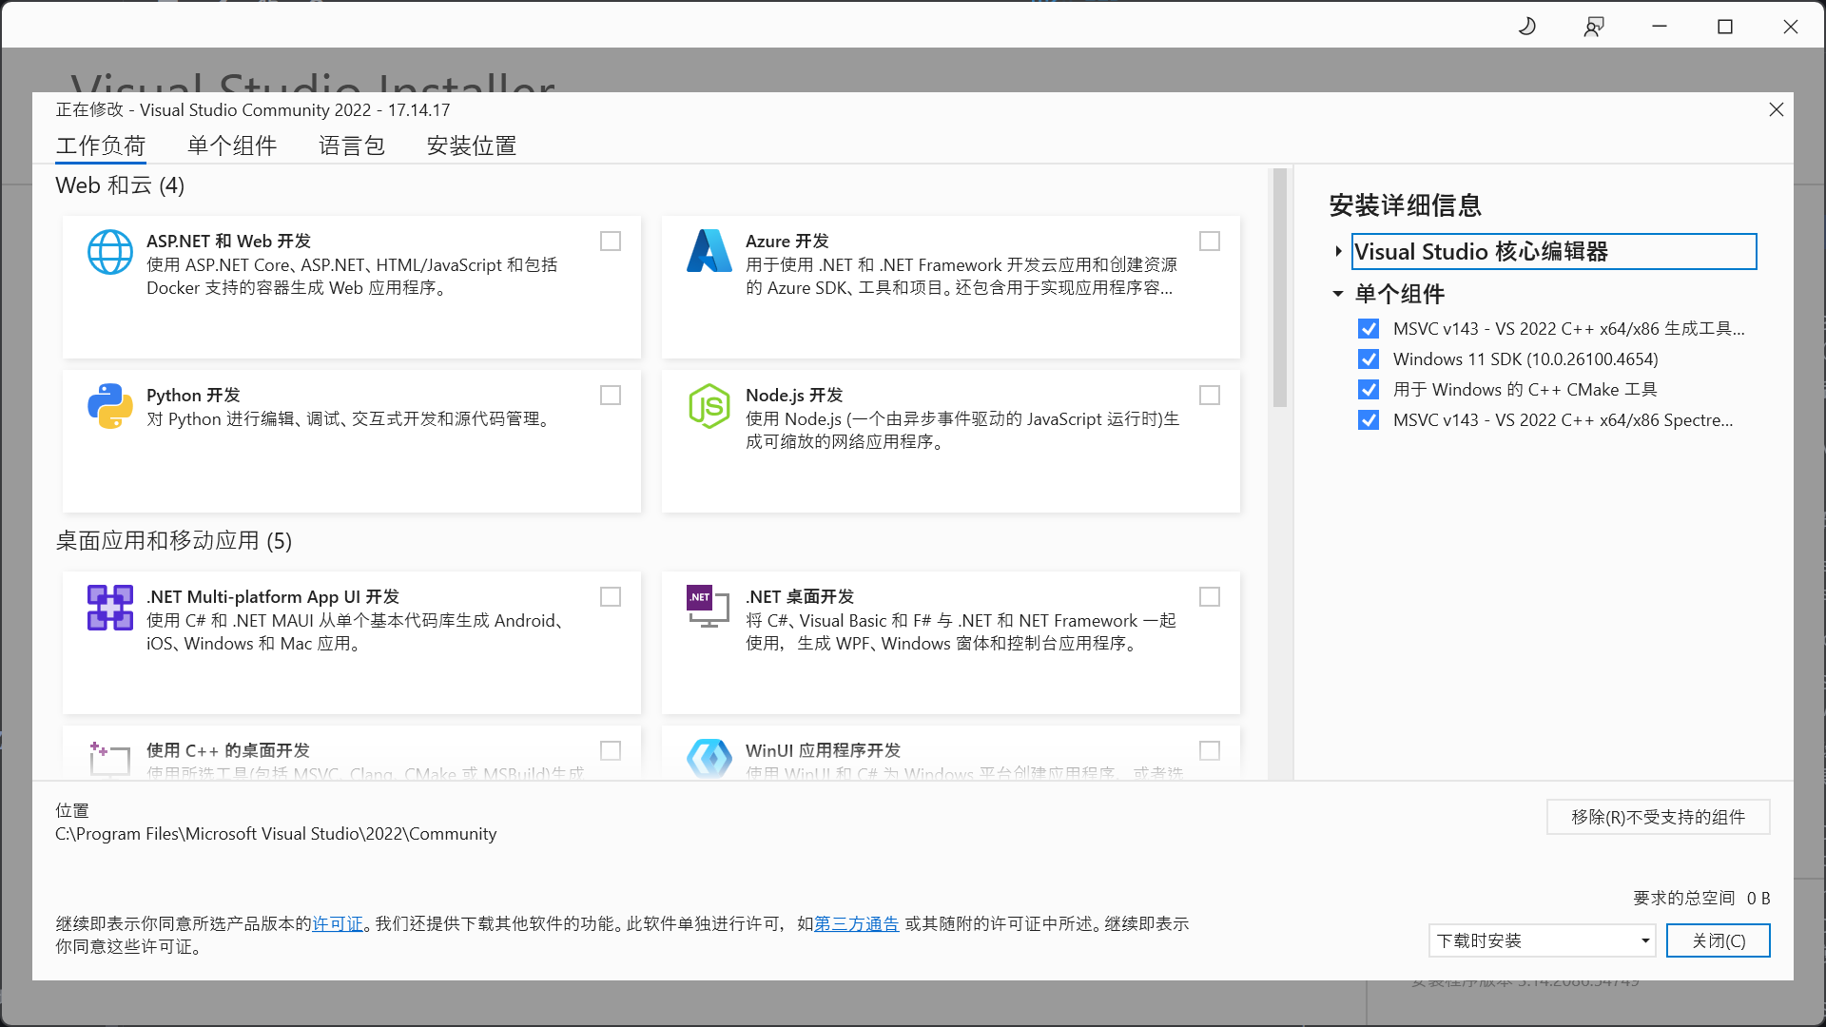Click the Azure development logo icon
This screenshot has height=1027, width=1826.
tap(709, 251)
